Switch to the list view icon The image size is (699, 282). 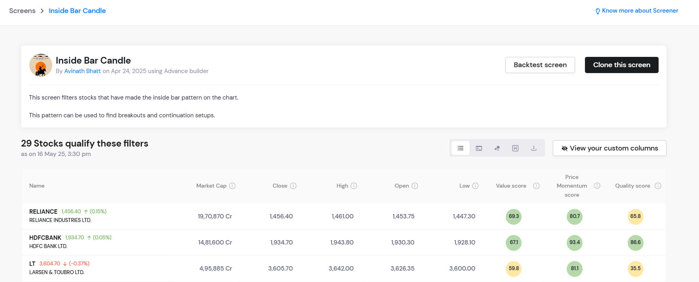coord(460,148)
